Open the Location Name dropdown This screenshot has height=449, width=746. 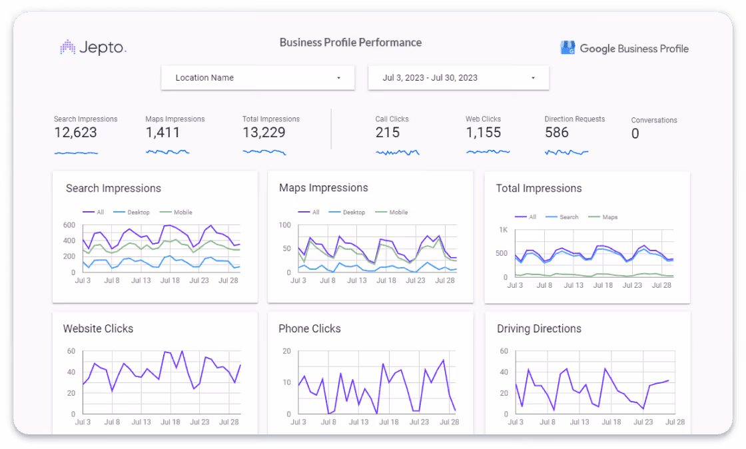tap(258, 77)
